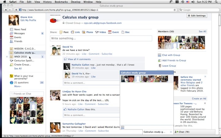This screenshot has width=221, height=138.
Task: Comment on Lindjay So Hyun Cho's post
Action: [90, 104]
